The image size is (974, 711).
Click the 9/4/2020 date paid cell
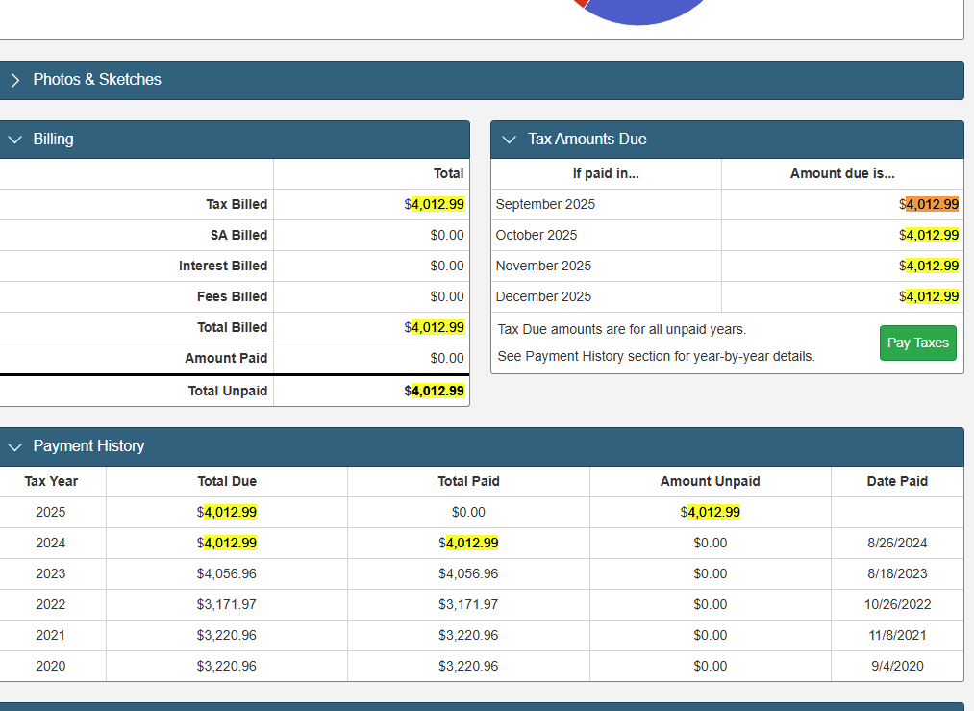(x=896, y=666)
